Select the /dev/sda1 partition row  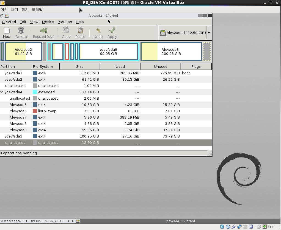[x=106, y=73]
